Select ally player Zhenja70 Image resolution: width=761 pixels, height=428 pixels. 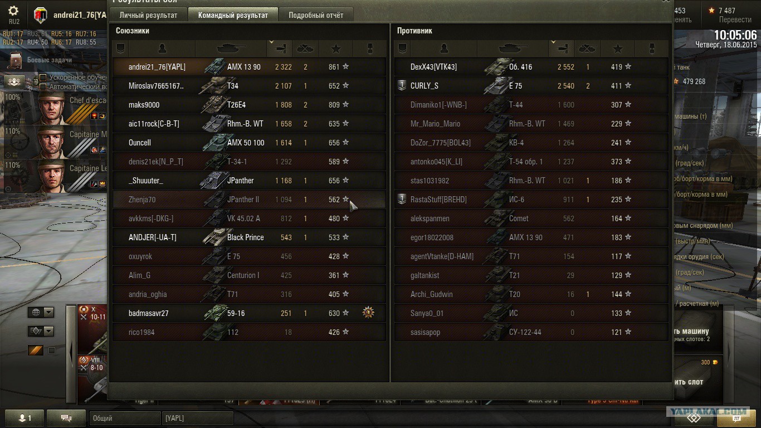(x=249, y=200)
